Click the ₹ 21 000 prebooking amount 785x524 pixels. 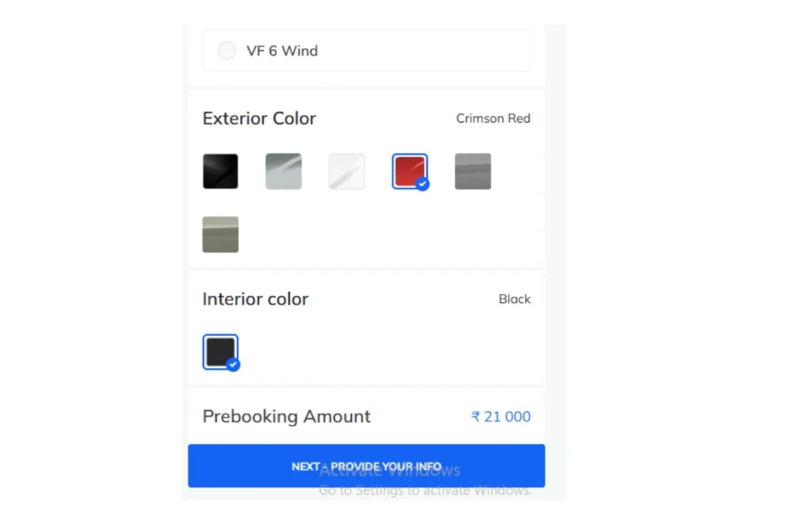(501, 417)
